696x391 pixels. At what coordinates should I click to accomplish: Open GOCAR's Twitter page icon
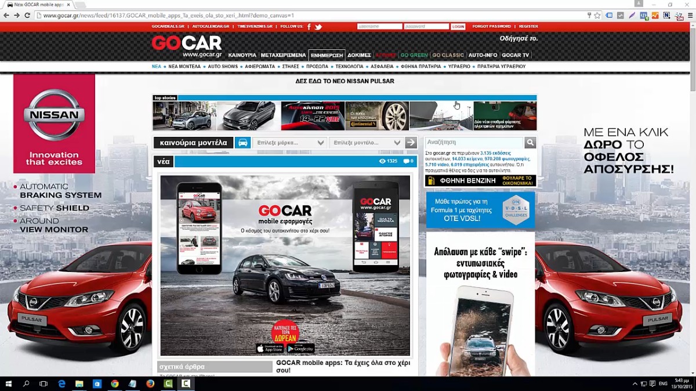pyautogui.click(x=318, y=27)
